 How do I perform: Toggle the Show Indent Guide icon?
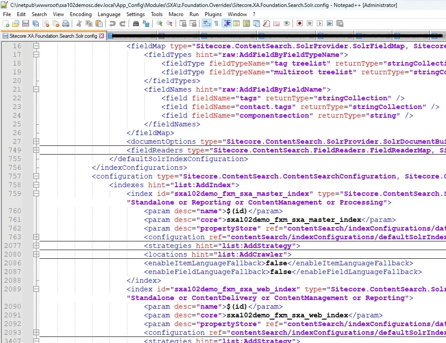click(227, 23)
